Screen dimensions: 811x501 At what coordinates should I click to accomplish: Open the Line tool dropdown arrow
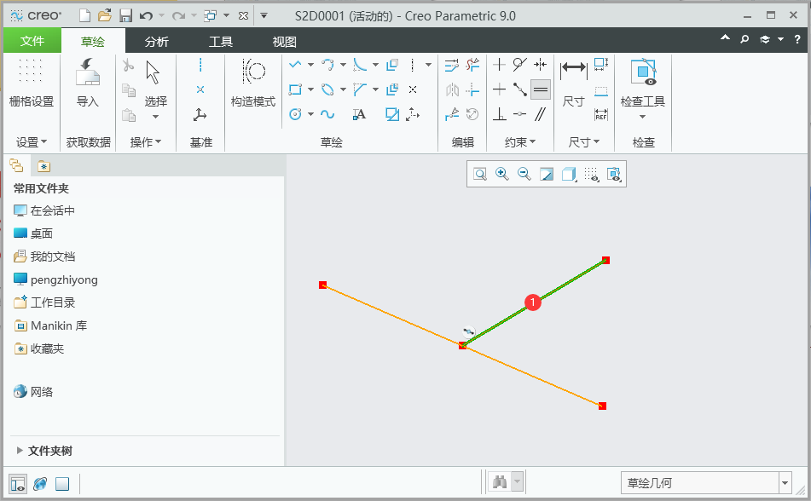point(311,65)
